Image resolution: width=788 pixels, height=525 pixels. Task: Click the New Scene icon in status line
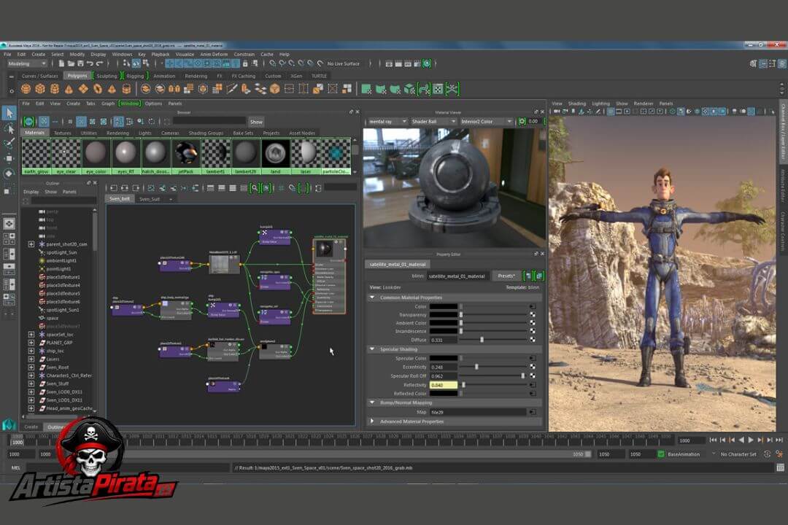click(x=61, y=64)
